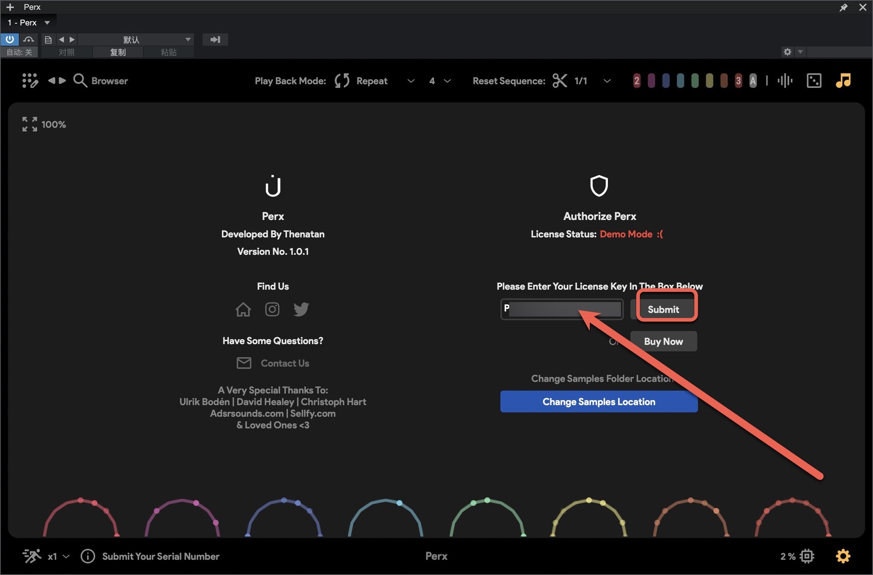The image size is (873, 575).
Task: Open the sequence pattern edit grid icon
Action: [30, 81]
